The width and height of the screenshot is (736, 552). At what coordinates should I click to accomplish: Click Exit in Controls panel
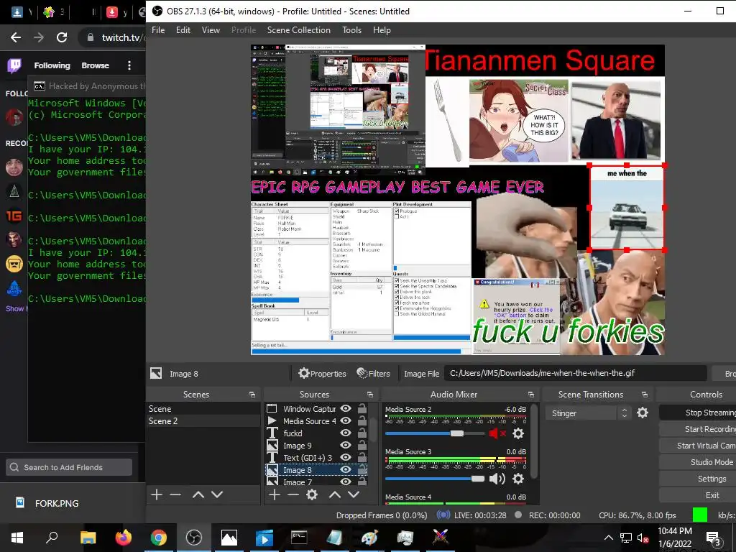(x=697, y=495)
